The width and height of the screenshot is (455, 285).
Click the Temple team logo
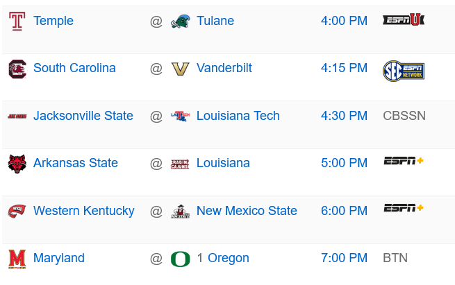pos(17,21)
